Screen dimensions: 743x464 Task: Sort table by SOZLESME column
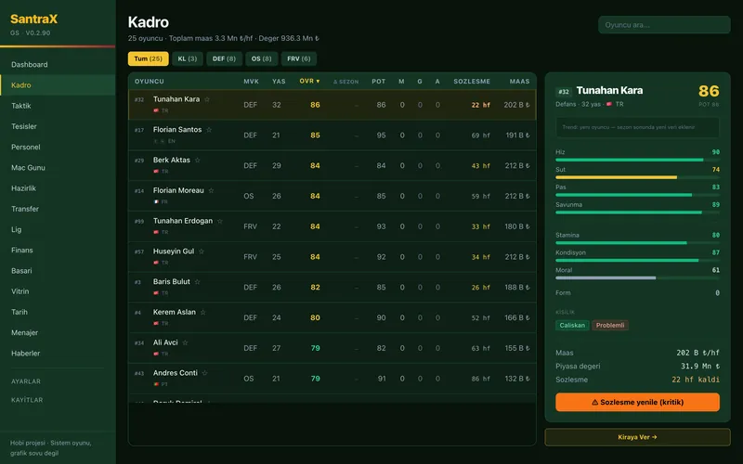[x=472, y=82]
